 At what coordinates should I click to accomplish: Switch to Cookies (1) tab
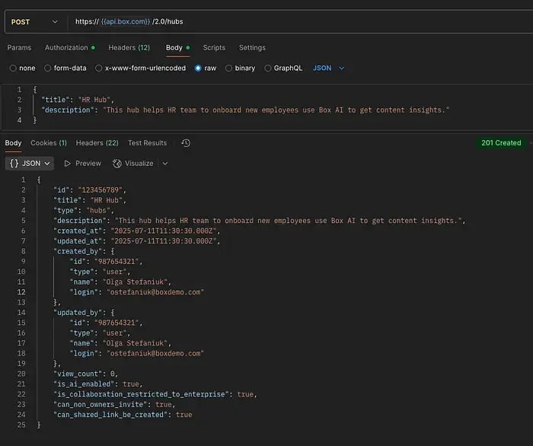pos(49,143)
